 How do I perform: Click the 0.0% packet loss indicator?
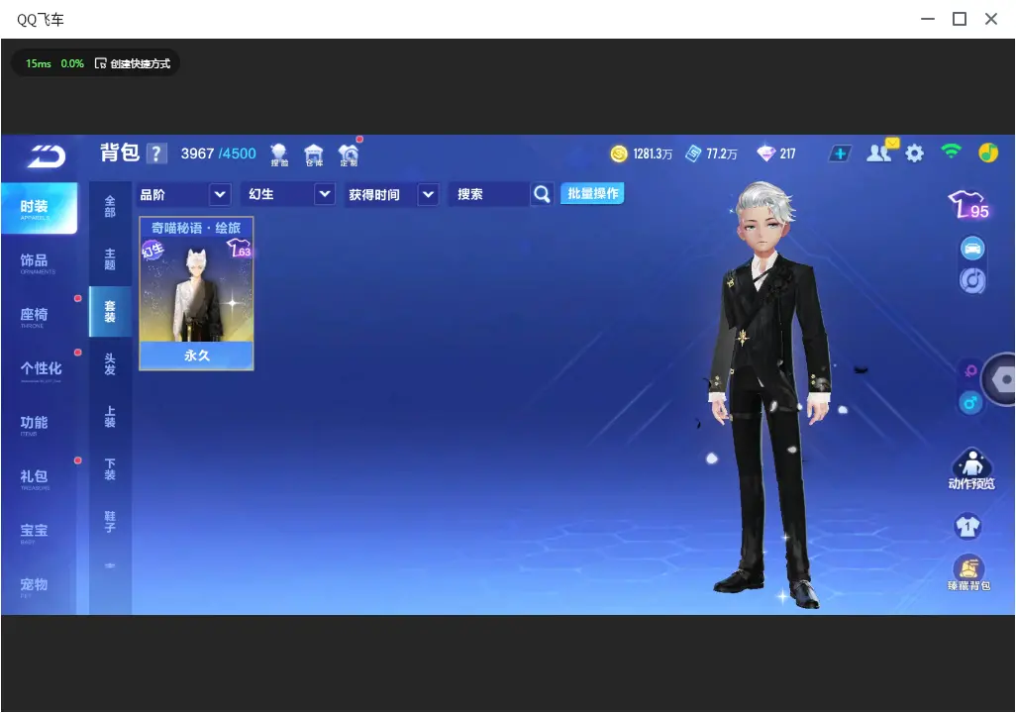tap(72, 63)
